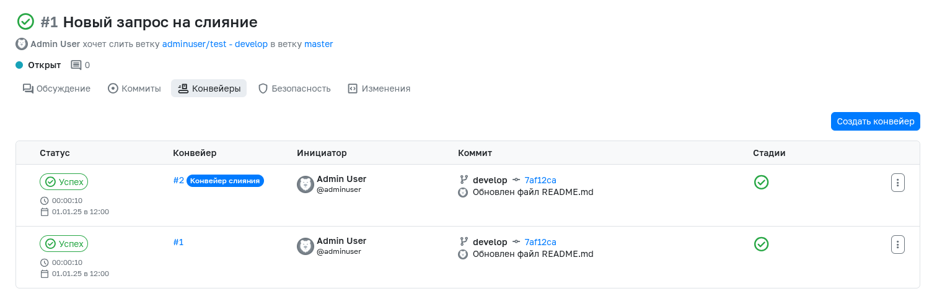Image resolution: width=937 pixels, height=299 pixels.
Task: Click the stage success icon for pipeline #1
Action: coord(761,244)
